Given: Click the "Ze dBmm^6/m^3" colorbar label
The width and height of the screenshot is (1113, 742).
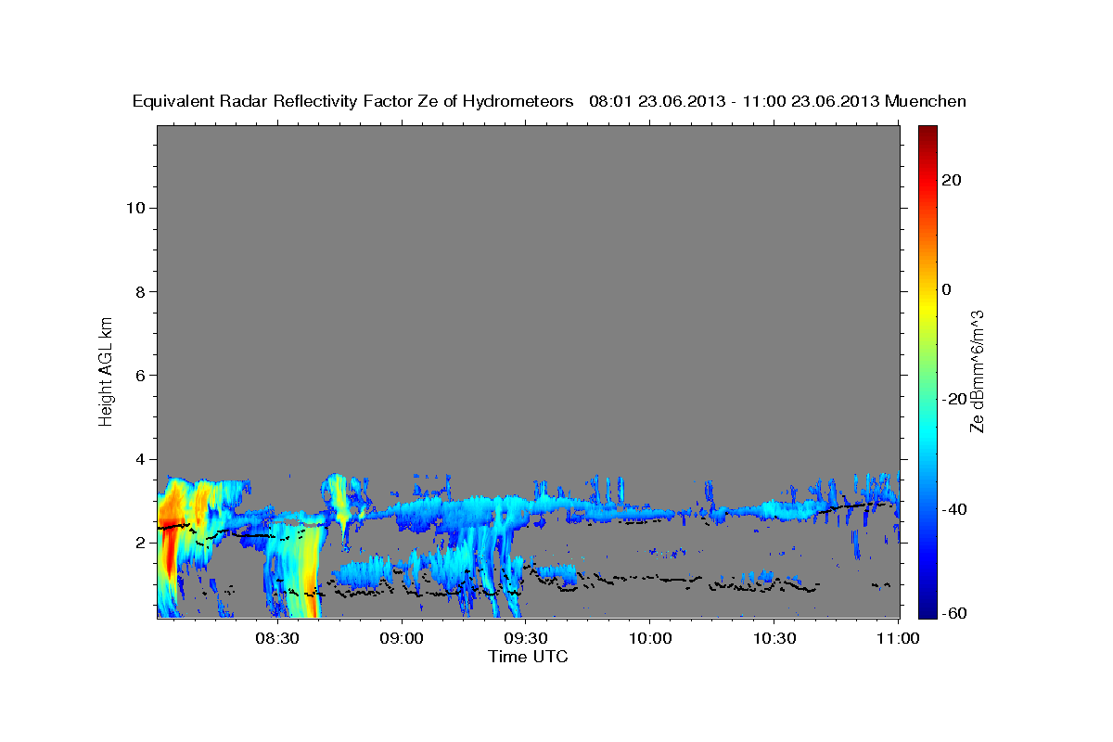Looking at the screenshot, I should click(x=976, y=371).
